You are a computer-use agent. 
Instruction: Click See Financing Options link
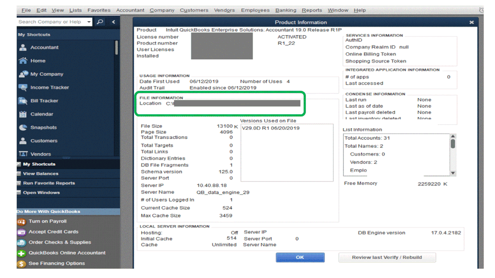(x=56, y=263)
